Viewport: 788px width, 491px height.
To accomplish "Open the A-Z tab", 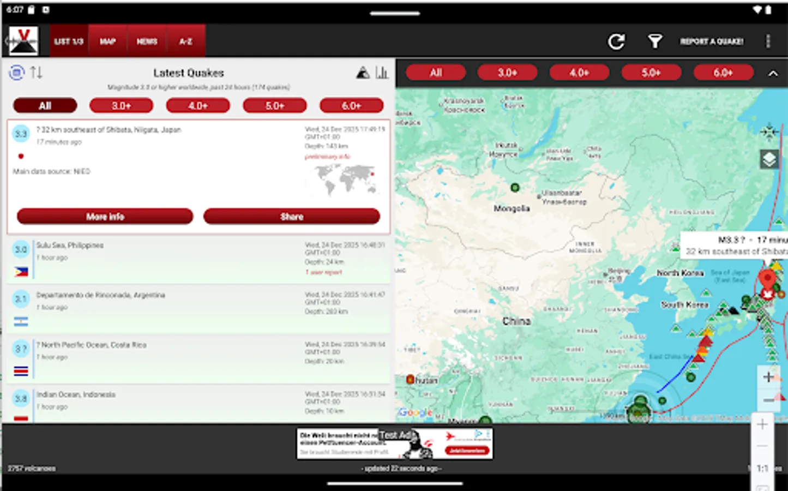I will point(185,41).
